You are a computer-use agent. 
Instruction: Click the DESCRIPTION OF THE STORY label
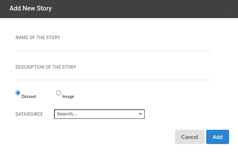point(46,67)
